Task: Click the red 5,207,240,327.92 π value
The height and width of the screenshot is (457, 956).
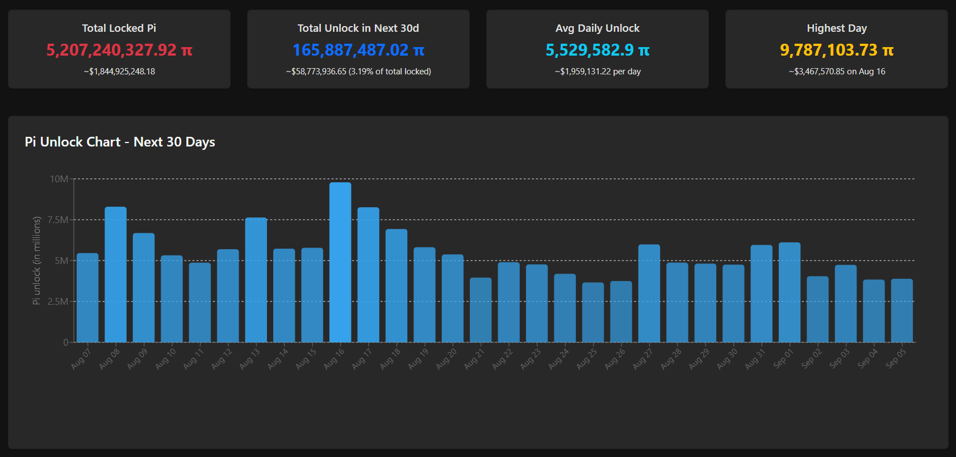Action: (x=119, y=50)
